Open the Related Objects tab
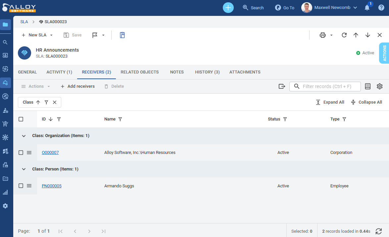The width and height of the screenshot is (389, 237). pyautogui.click(x=139, y=72)
